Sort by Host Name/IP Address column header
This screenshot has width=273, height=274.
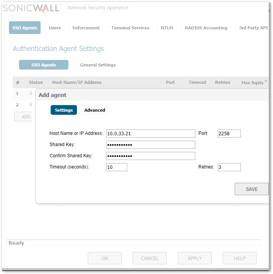click(77, 82)
